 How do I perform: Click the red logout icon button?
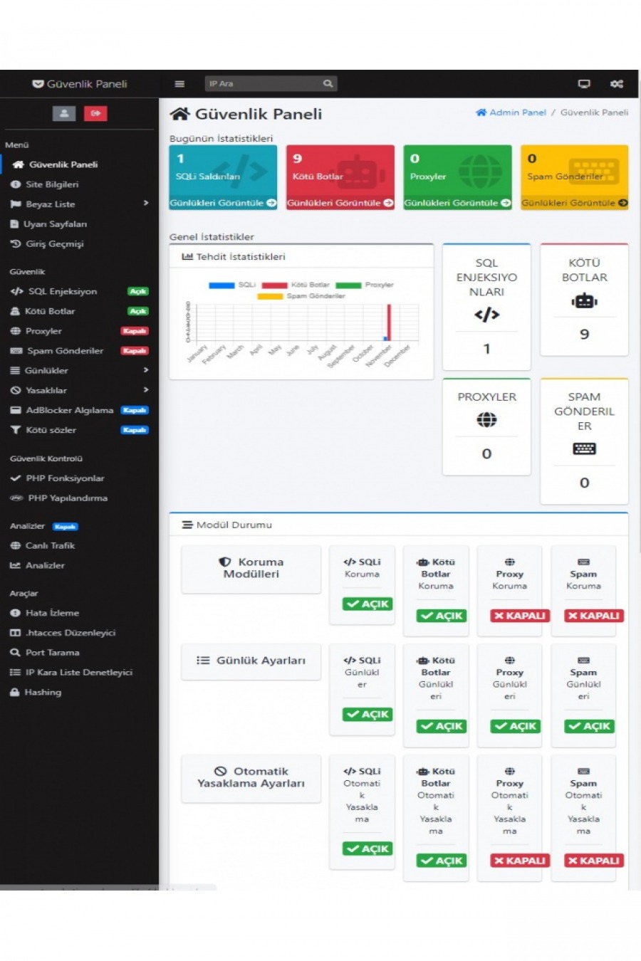point(95,113)
